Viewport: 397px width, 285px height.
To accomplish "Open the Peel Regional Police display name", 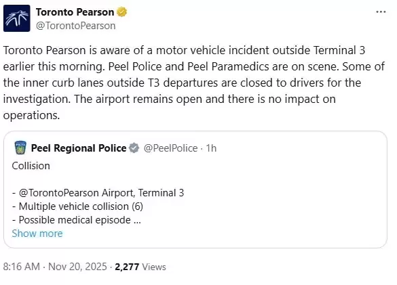I will [x=79, y=148].
